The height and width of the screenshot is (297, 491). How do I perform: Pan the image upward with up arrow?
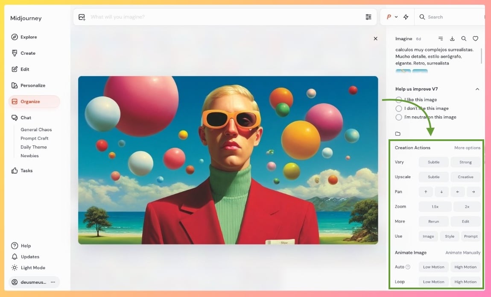pyautogui.click(x=426, y=192)
